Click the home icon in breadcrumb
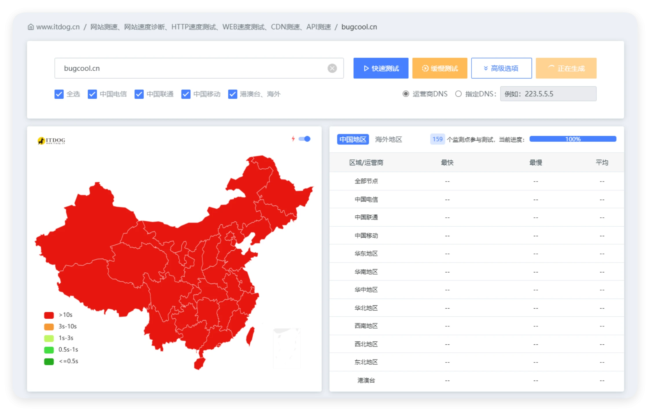Image resolution: width=650 pixels, height=411 pixels. pos(31,27)
